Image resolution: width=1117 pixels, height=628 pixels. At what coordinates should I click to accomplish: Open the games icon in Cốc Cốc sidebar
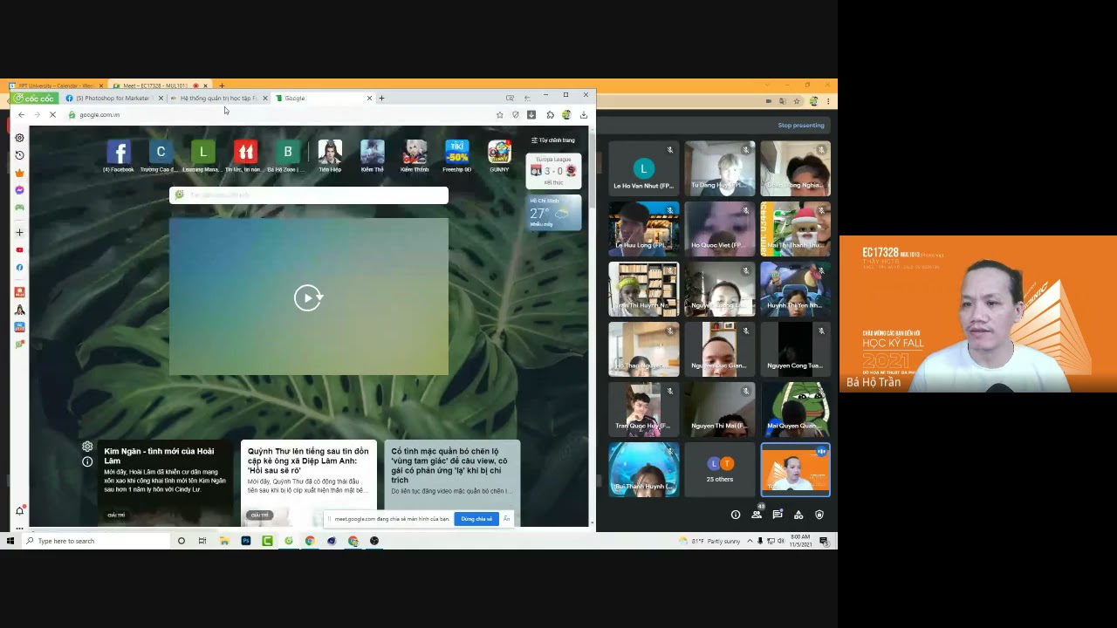[19, 208]
